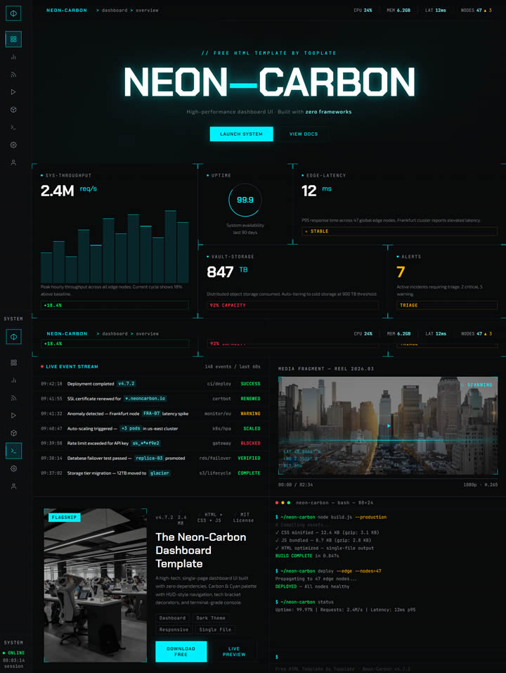506x673 pixels.
Task: Open the non-highlighted terminal icon in the sidebar beside the hero section
Action: tap(13, 127)
